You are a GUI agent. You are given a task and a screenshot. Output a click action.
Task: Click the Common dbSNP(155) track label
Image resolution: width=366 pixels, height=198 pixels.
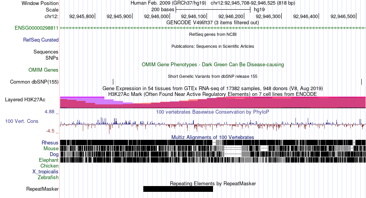coord(34,82)
